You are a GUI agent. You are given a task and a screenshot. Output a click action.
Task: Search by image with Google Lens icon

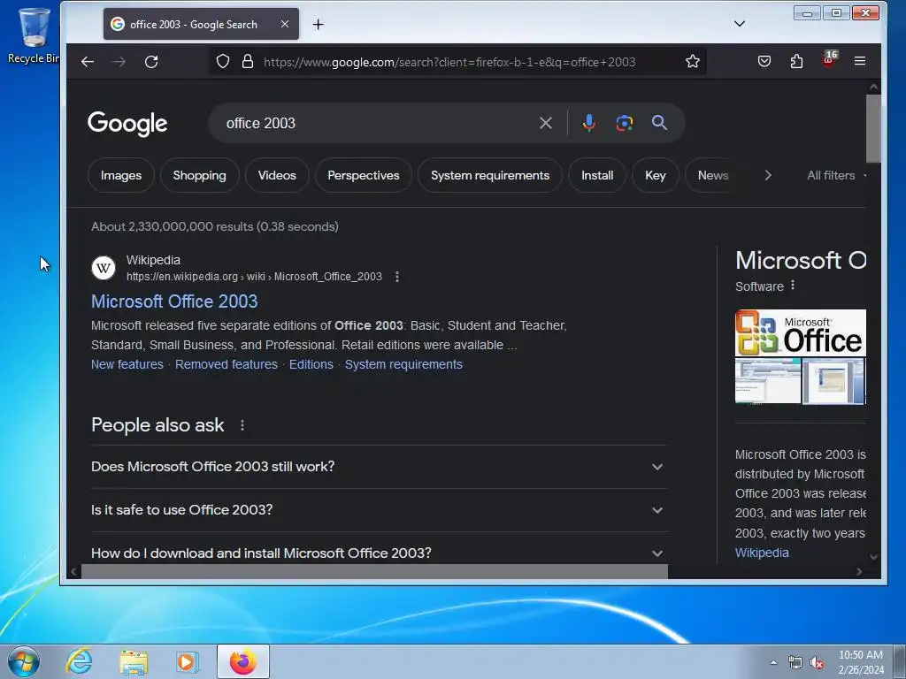point(625,123)
